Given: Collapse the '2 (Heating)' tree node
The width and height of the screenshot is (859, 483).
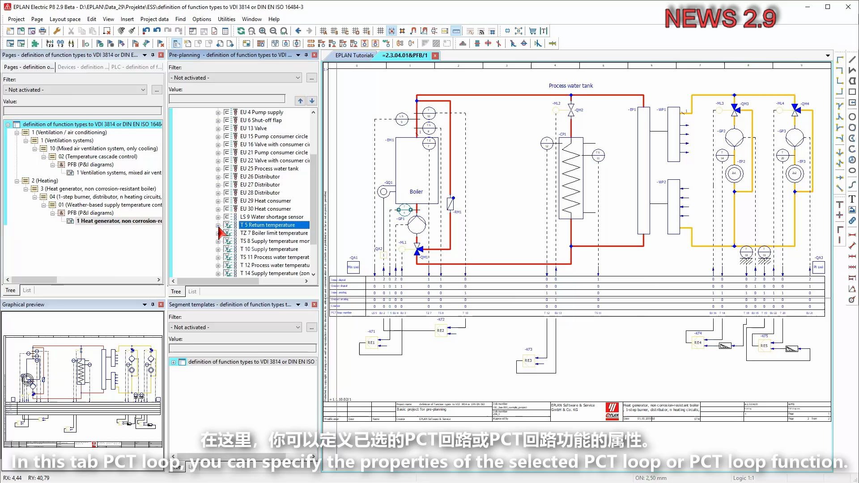Looking at the screenshot, I should [17, 181].
